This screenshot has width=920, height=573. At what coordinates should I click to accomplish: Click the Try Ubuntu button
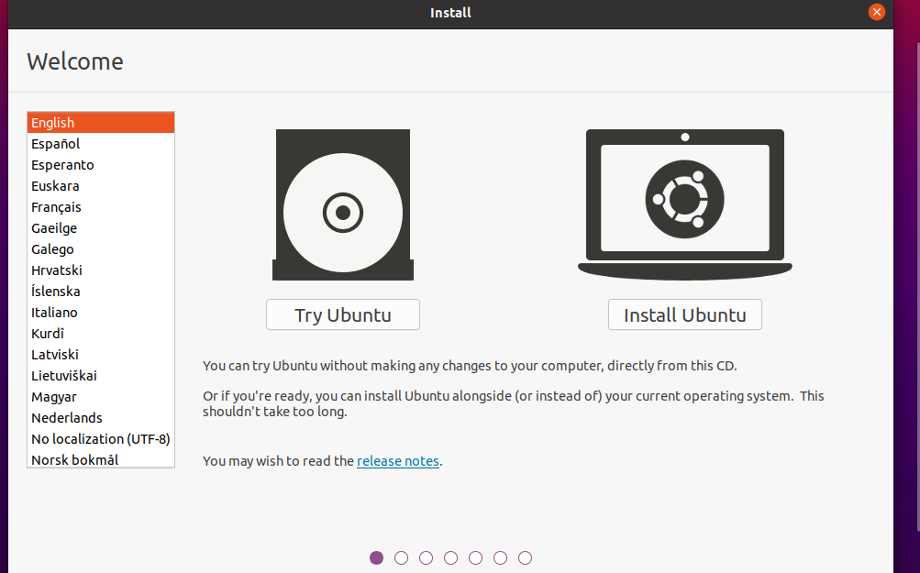pos(343,315)
